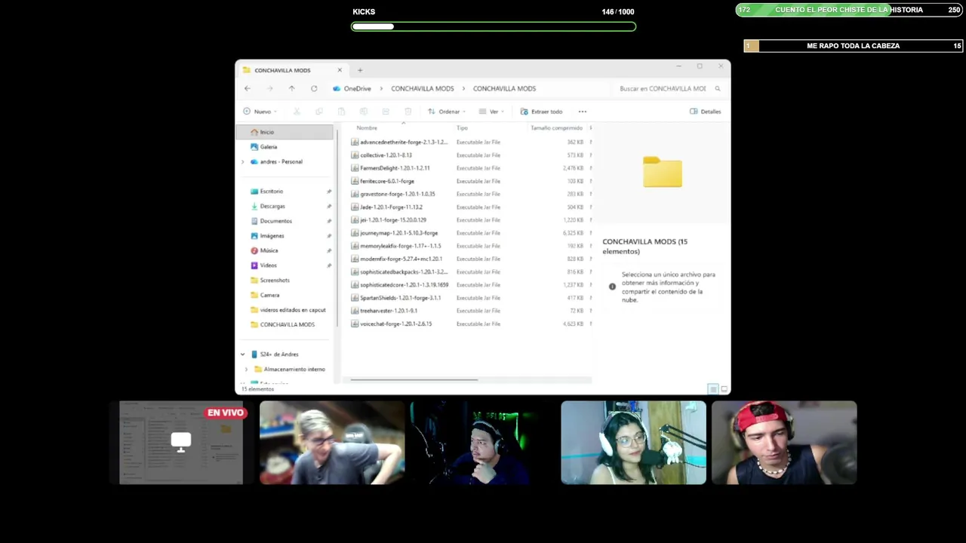Viewport: 966px width, 543px height.
Task: Click the ME RAPO TODA LA CABEZA goal bar
Action: click(x=854, y=46)
